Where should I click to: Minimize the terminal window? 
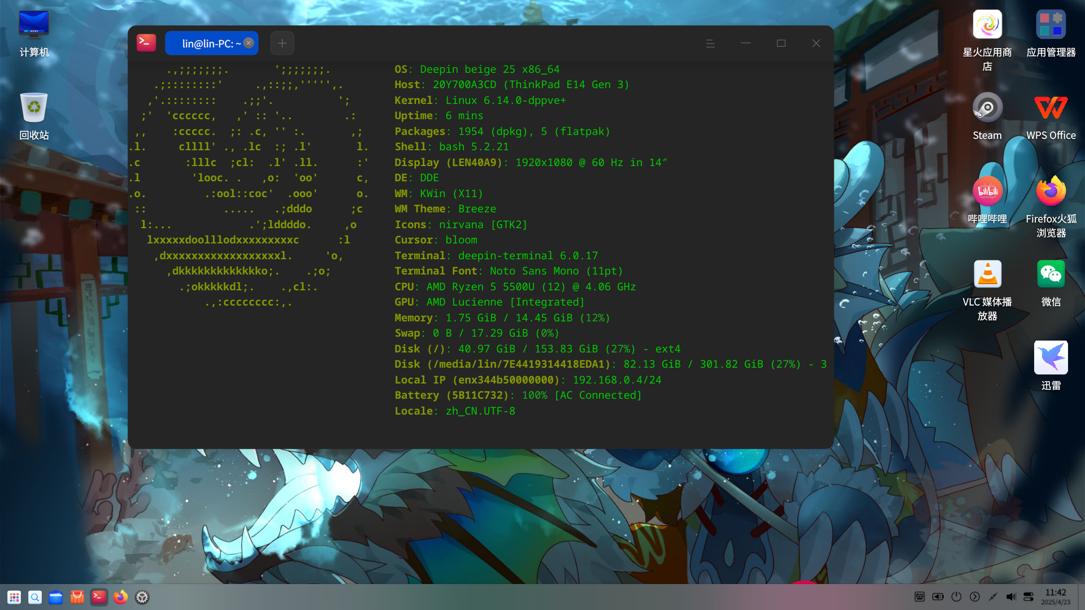745,43
